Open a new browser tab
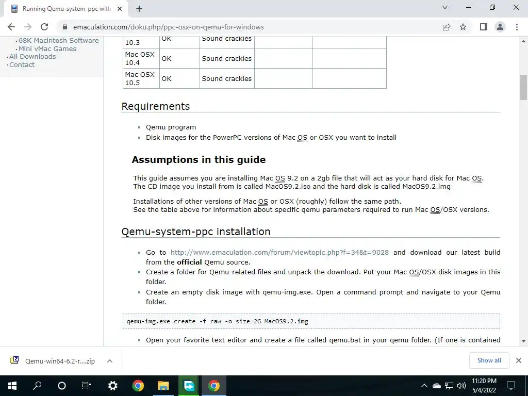The image size is (528, 396). 139,9
